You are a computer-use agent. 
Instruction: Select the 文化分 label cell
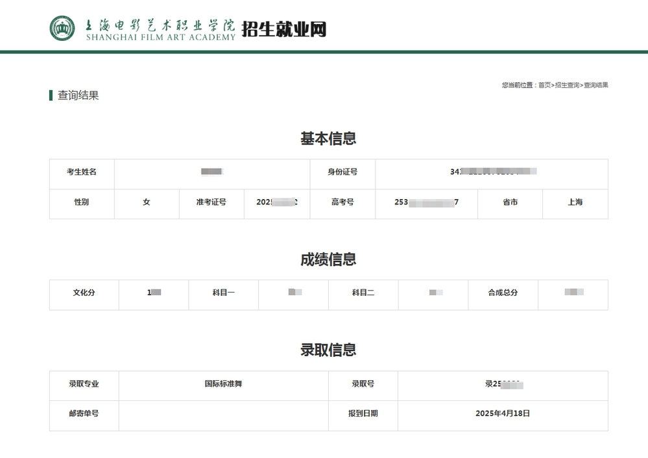(x=84, y=293)
